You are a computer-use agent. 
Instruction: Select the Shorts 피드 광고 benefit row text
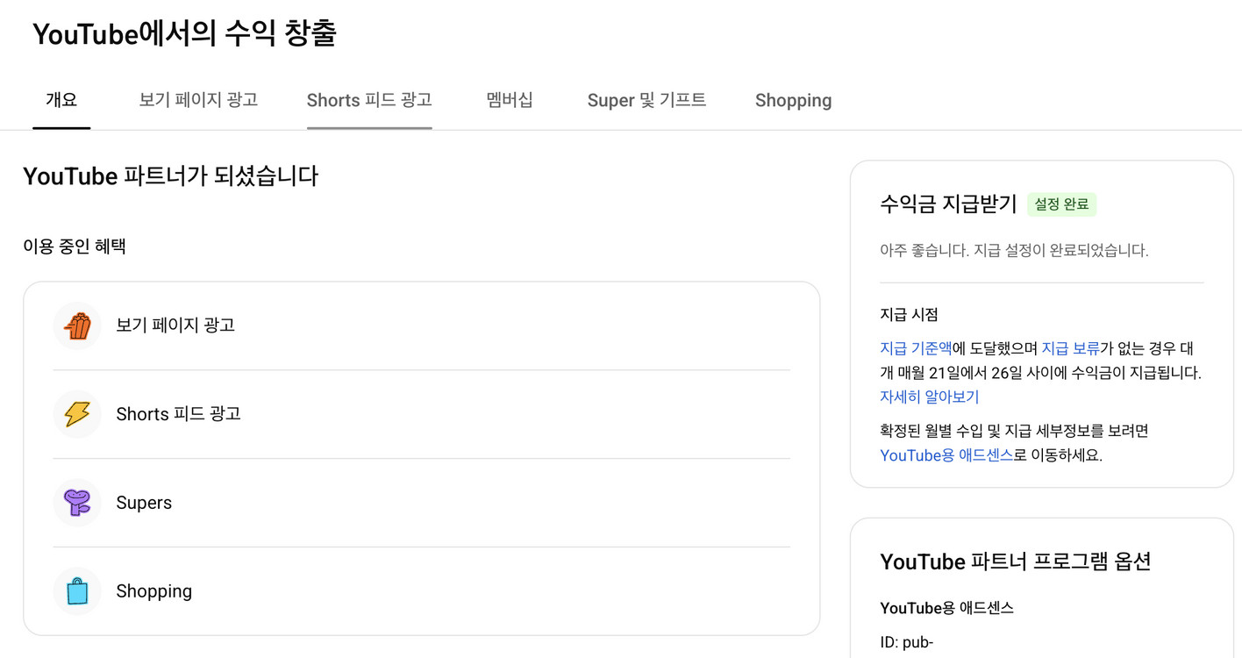coord(178,414)
